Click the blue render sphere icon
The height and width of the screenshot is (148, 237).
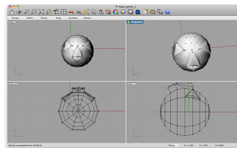tap(138, 12)
